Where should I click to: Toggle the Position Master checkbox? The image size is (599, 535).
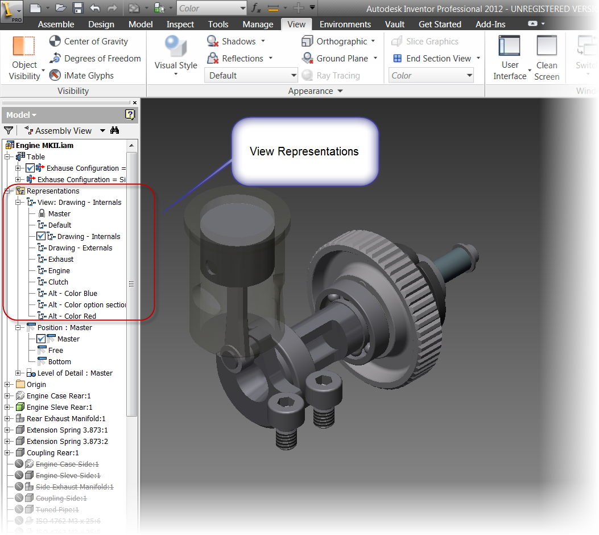[41, 339]
